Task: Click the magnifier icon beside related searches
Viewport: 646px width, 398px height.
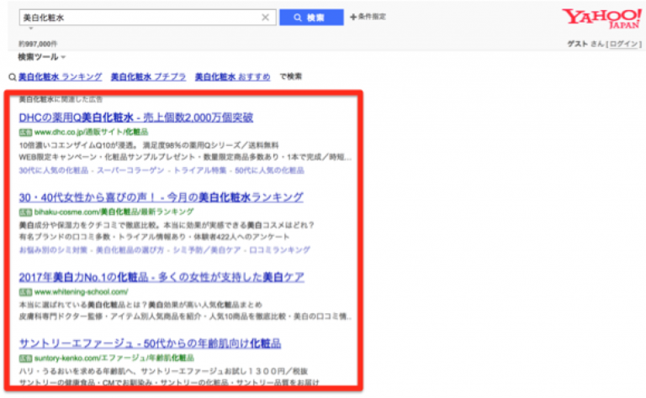Action: pyautogui.click(x=13, y=77)
